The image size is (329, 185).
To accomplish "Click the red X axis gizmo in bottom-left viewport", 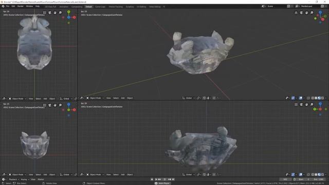I will (x=74, y=109).
